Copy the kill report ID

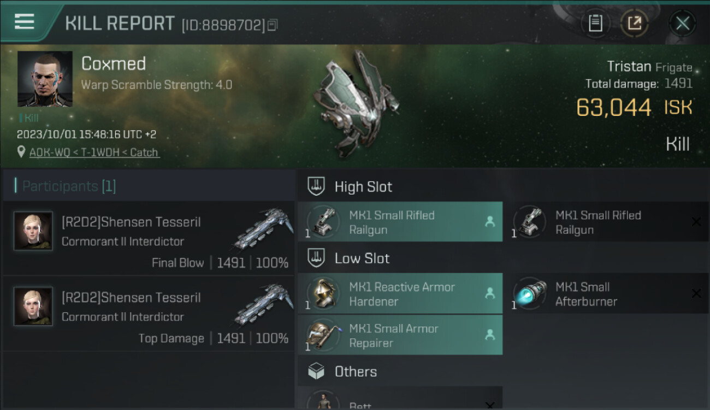[273, 25]
